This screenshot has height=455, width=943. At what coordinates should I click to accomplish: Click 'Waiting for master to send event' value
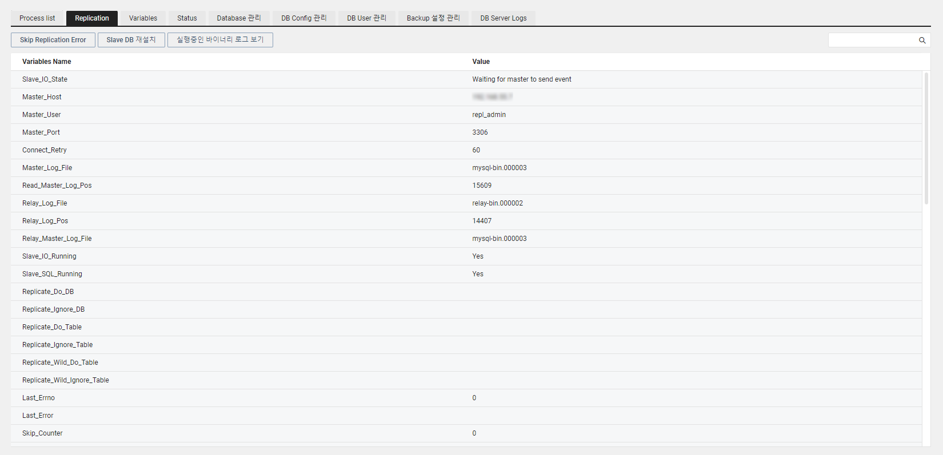click(x=522, y=79)
